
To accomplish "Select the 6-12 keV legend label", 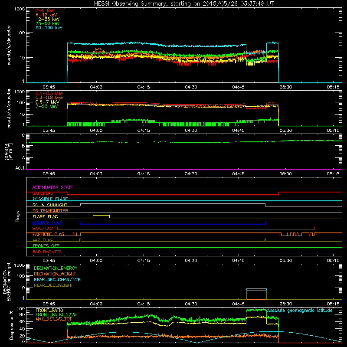I will click(x=46, y=15).
